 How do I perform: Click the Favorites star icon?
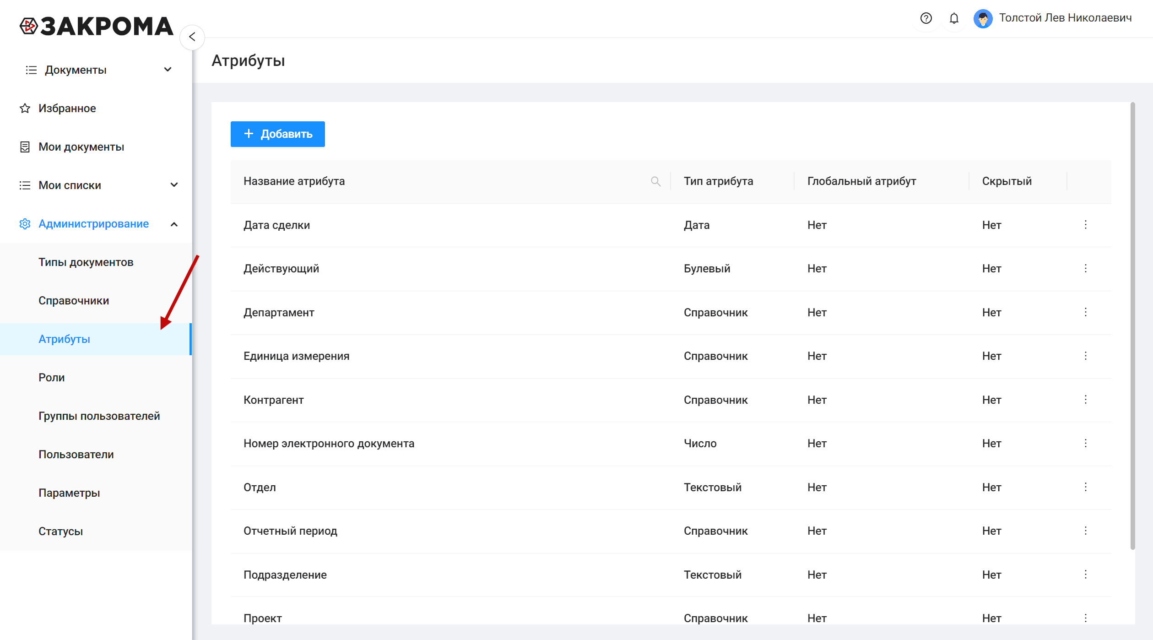tap(25, 108)
